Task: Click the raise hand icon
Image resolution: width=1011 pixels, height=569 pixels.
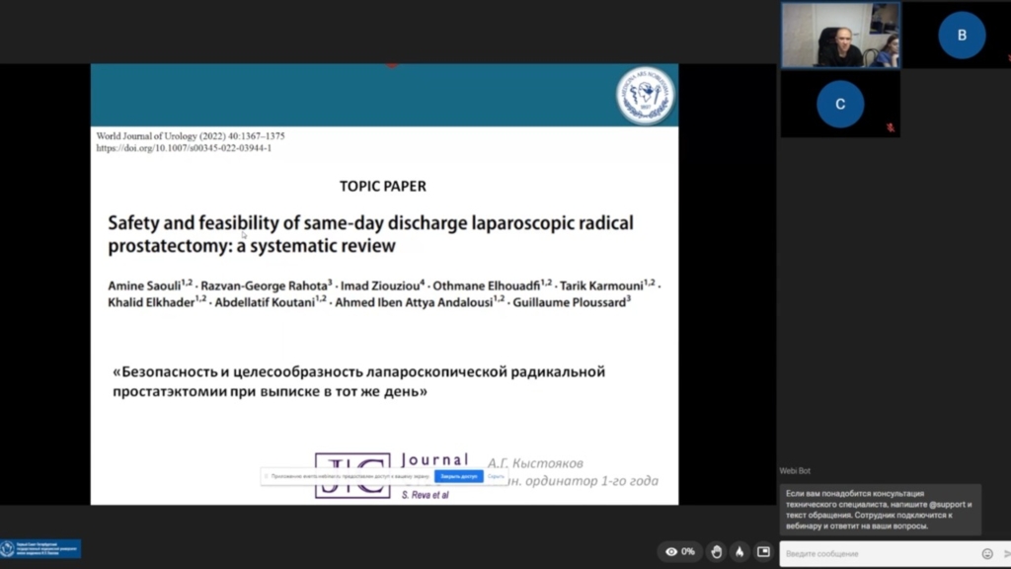Action: (x=717, y=551)
